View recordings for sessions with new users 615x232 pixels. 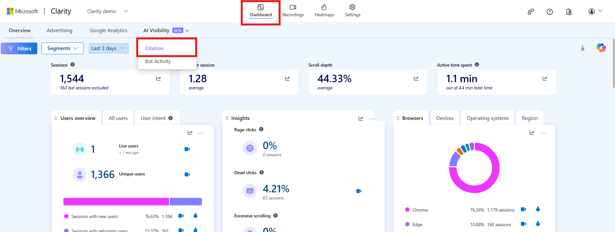[181, 216]
